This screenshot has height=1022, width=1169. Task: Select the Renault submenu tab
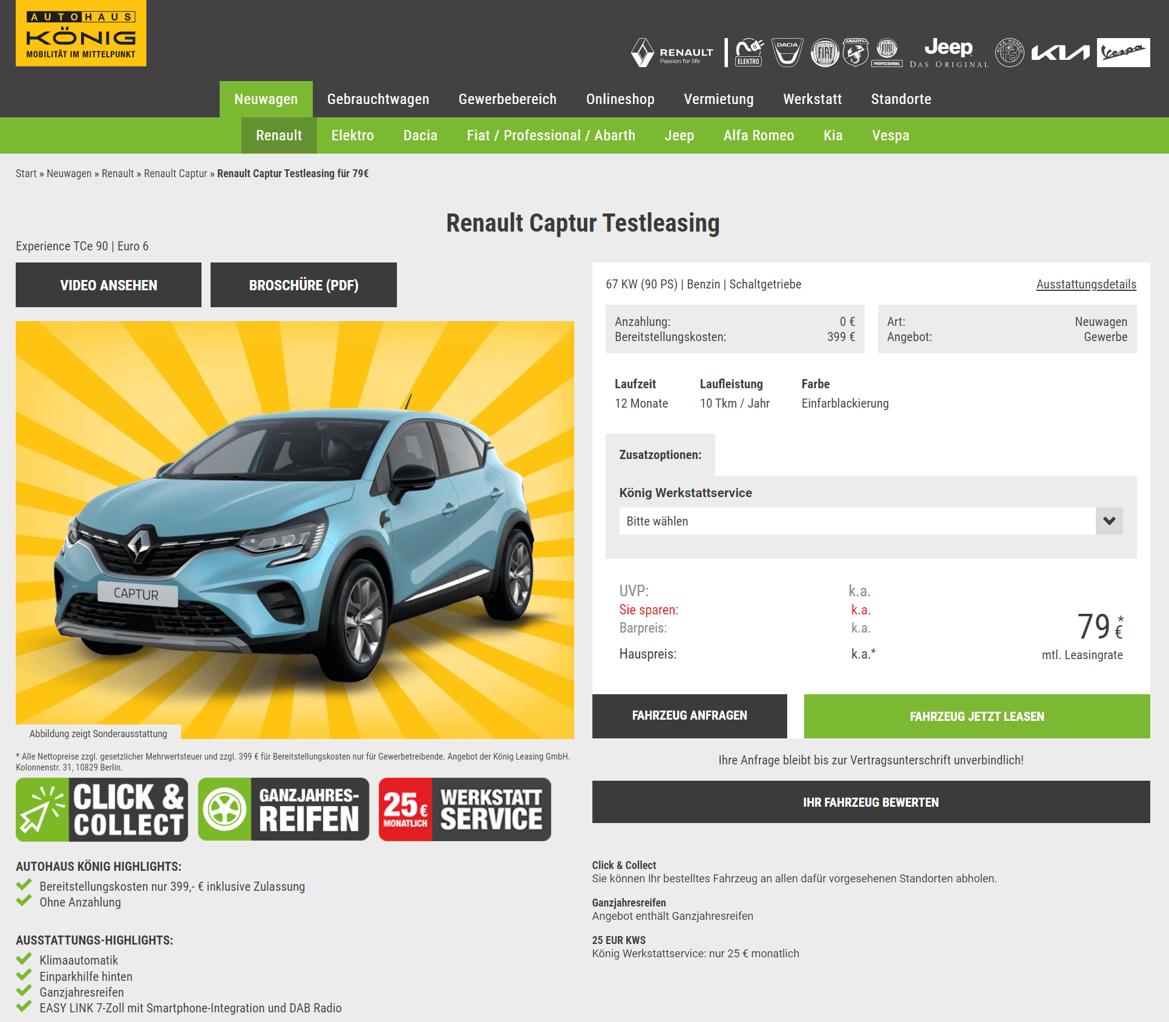[279, 135]
